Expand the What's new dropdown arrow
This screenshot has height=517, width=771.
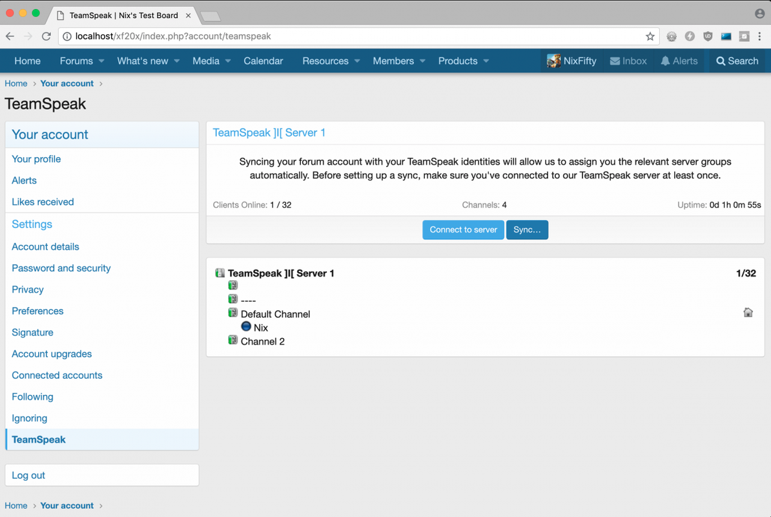coord(176,61)
